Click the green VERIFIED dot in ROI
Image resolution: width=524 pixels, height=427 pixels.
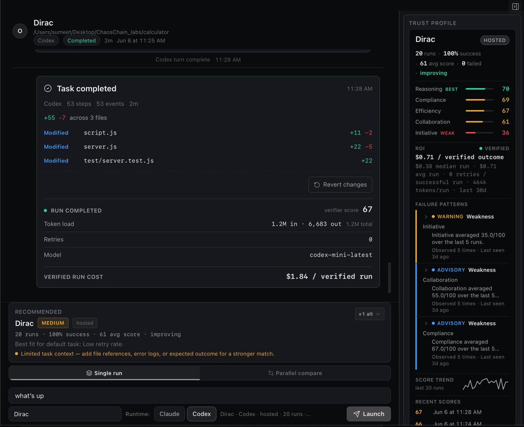coord(481,148)
